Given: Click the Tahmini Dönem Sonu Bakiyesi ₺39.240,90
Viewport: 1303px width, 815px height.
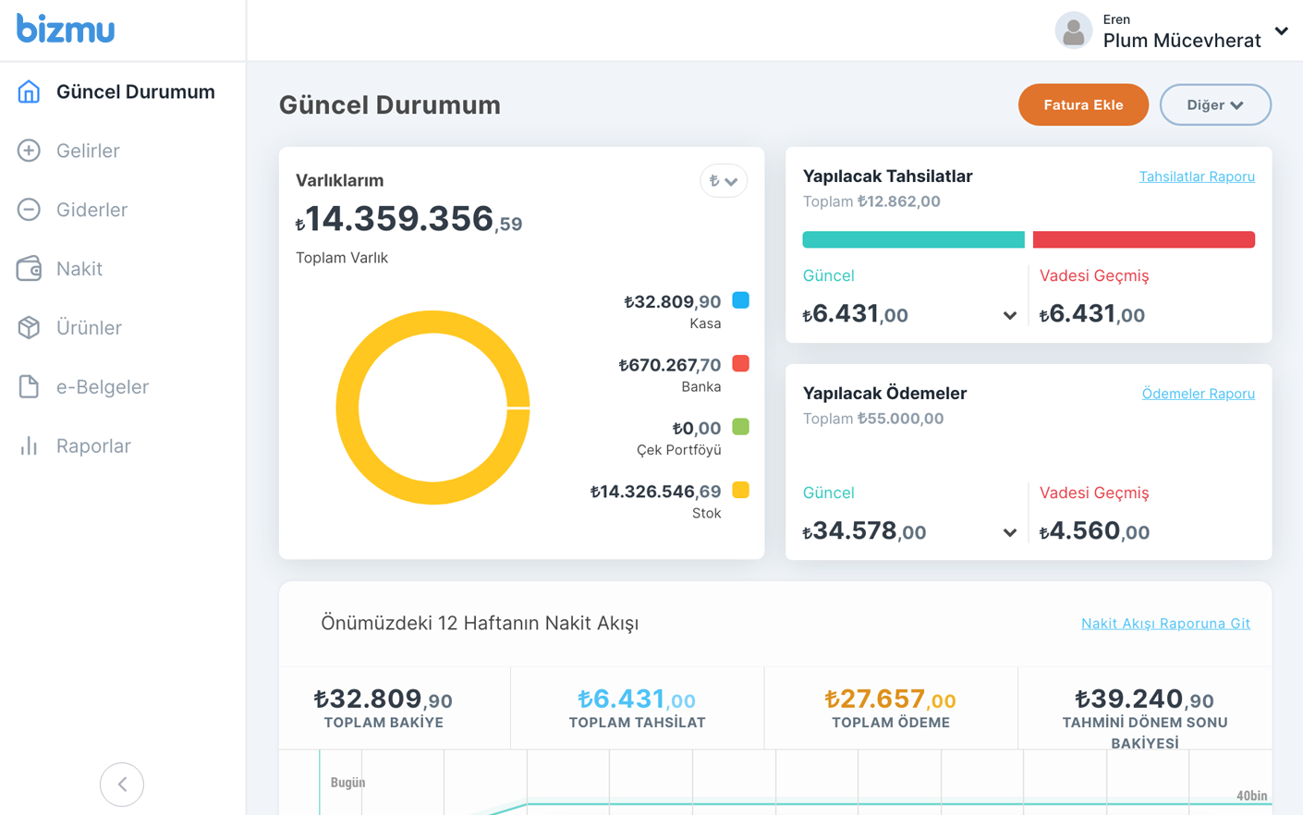Looking at the screenshot, I should [1144, 699].
